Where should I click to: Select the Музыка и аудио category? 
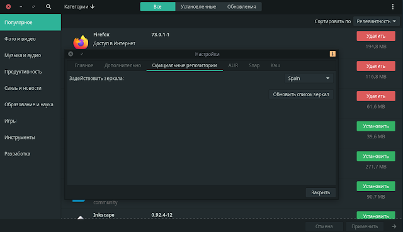click(30, 55)
